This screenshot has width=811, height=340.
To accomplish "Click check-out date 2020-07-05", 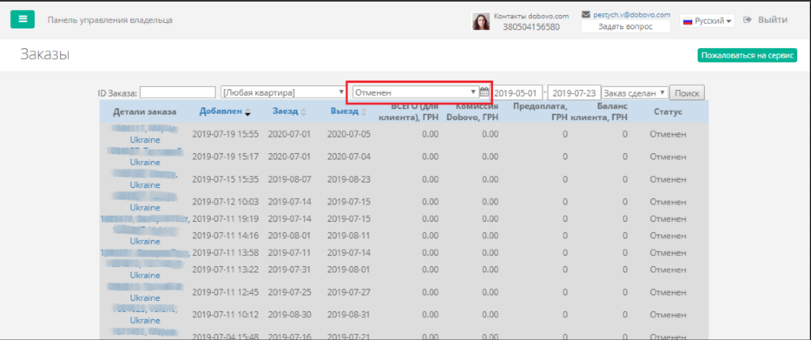I will tap(349, 134).
